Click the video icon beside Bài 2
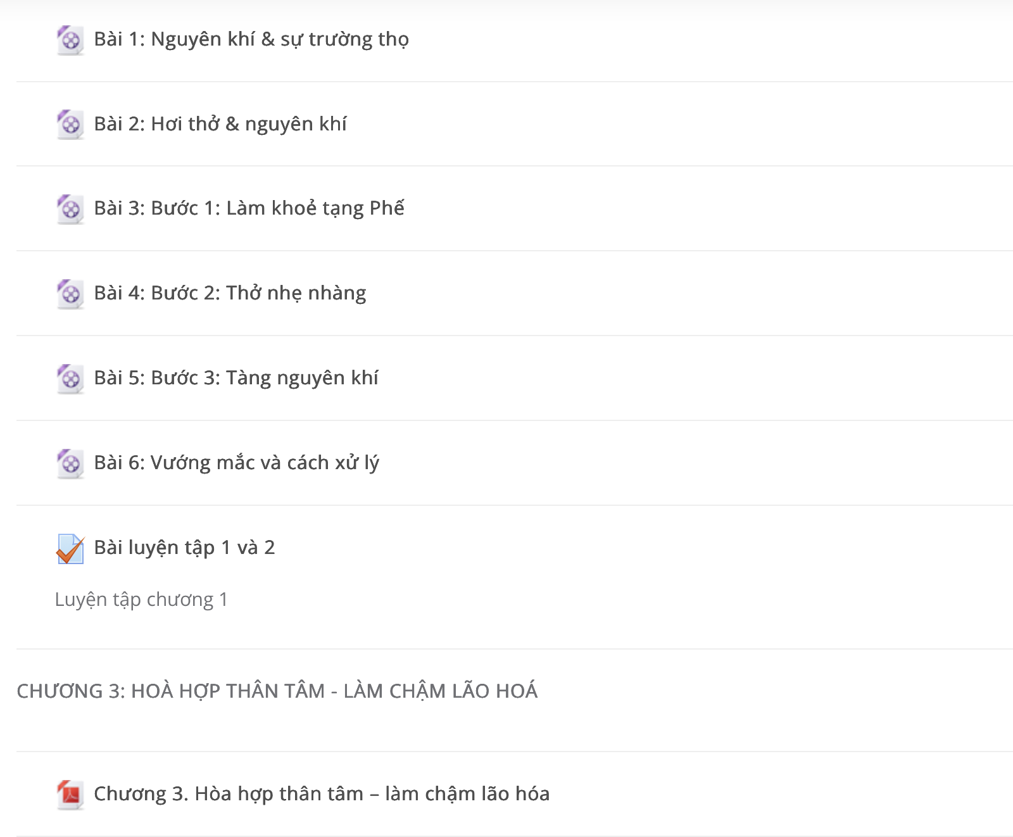This screenshot has height=837, width=1013. pyautogui.click(x=70, y=125)
